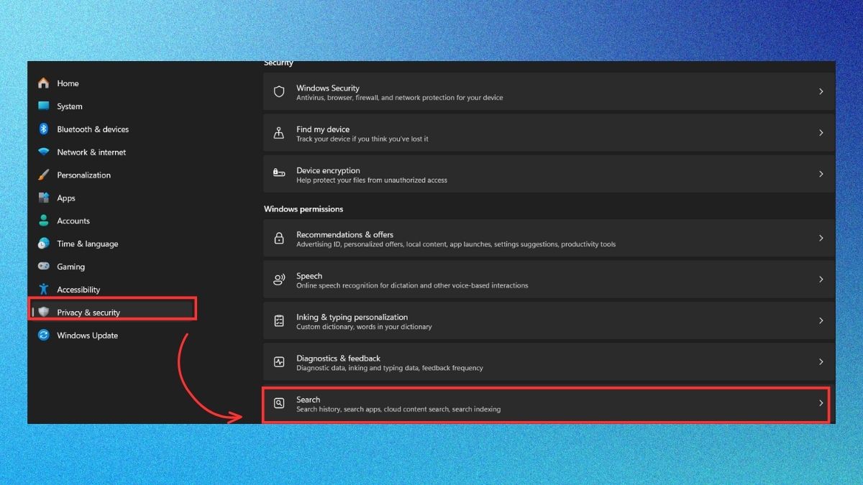Click 'Antivirus, browser, firewall' description text
The width and height of the screenshot is (863, 485).
(399, 98)
